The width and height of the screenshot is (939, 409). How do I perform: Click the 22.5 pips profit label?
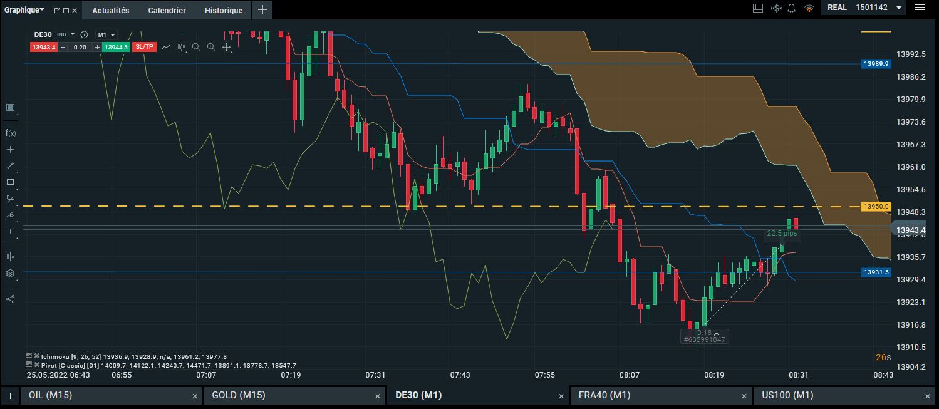(782, 234)
